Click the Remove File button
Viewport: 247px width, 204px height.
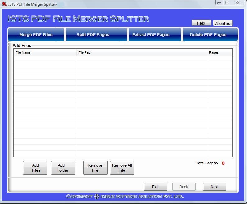tap(95, 168)
